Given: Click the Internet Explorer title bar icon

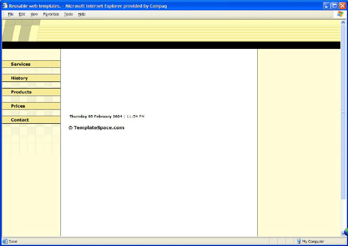Looking at the screenshot, I should [5, 5].
